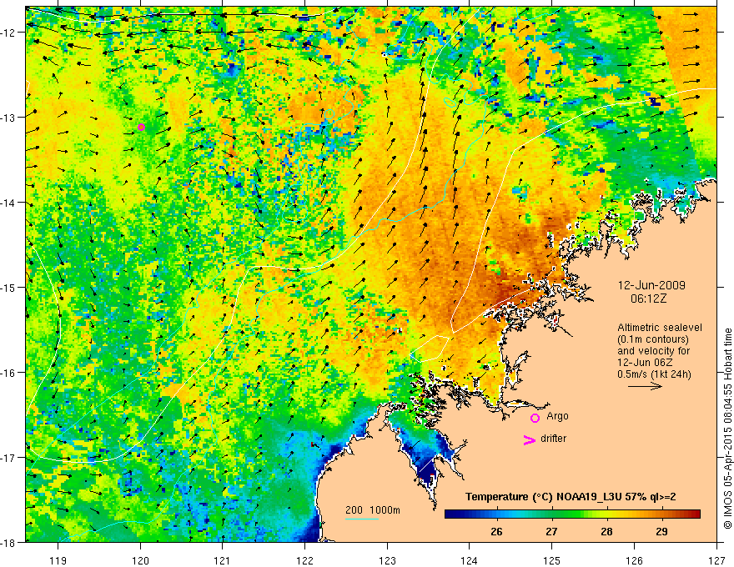Click the longitude axis label 122
Image resolution: width=734 pixels, height=567 pixels.
(304, 560)
